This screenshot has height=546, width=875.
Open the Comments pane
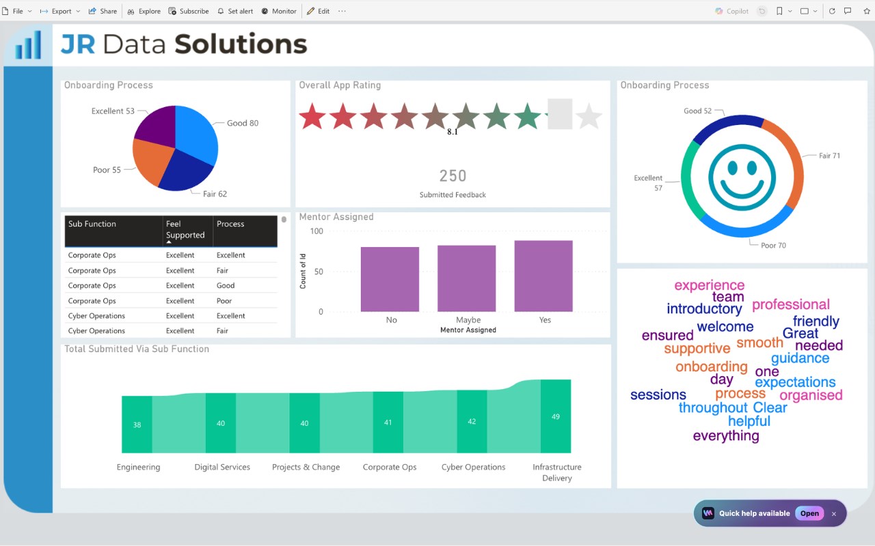tap(848, 11)
